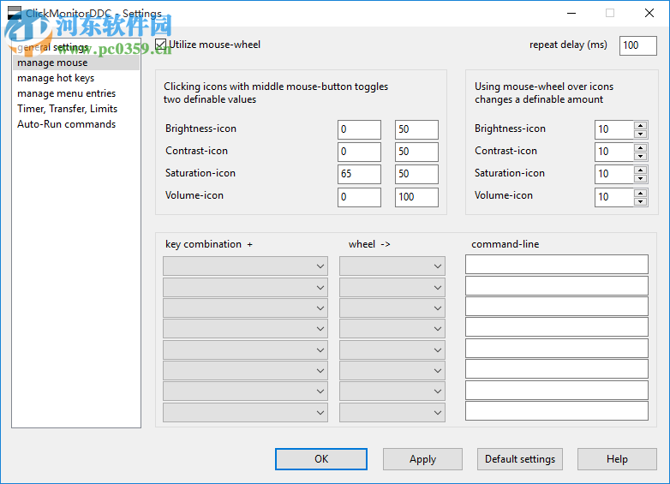Open last wheel direction dropdown
Viewport: 670px width, 484px height.
pyautogui.click(x=392, y=412)
